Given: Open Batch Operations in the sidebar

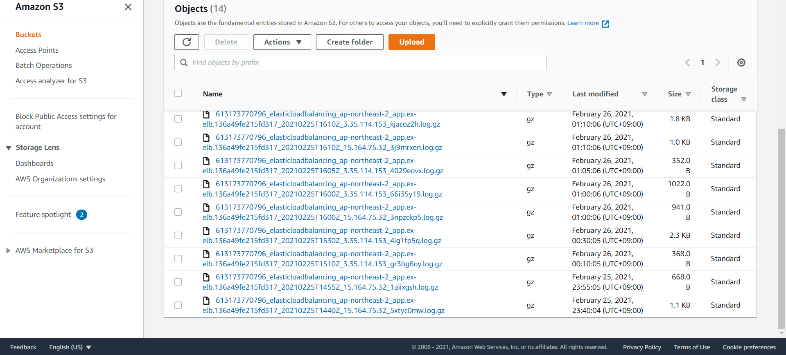Looking at the screenshot, I should pyautogui.click(x=43, y=65).
